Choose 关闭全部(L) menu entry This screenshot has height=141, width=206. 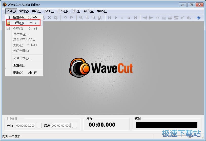[25, 51]
